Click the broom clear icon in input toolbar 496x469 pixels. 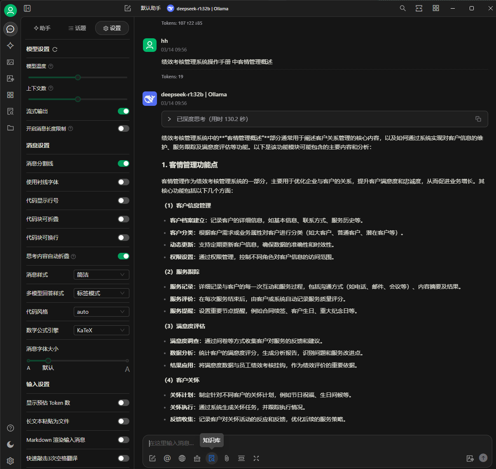(197, 458)
